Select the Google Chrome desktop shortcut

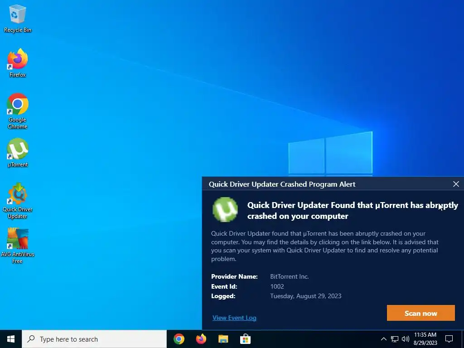click(x=18, y=111)
